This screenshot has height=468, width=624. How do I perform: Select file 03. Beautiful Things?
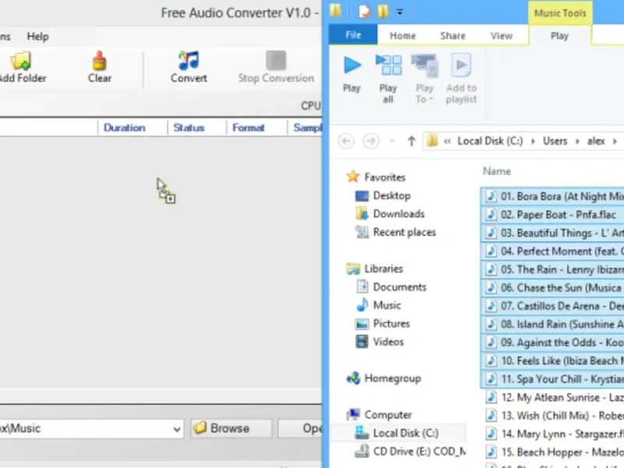(x=552, y=232)
